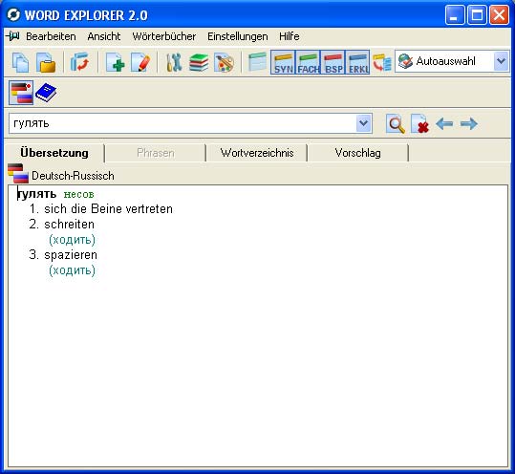
Task: Click the paste clipboard icon
Action: point(46,62)
